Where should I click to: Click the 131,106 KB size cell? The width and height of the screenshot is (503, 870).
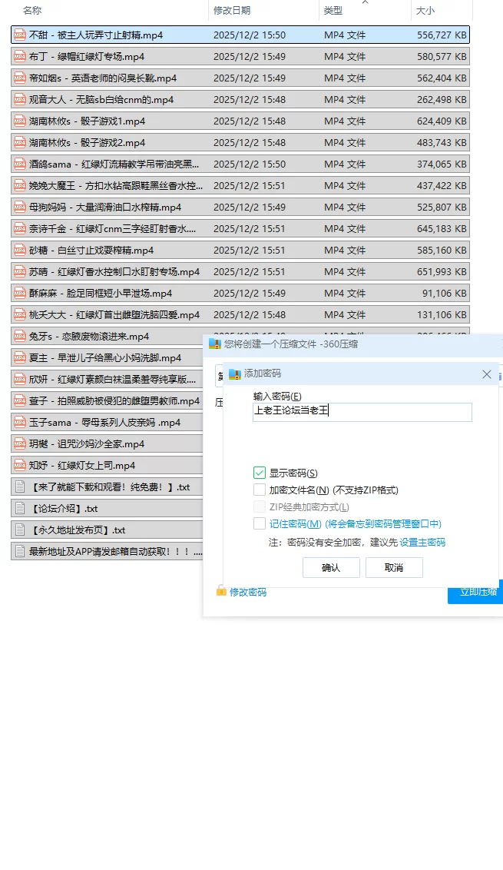[x=442, y=315]
